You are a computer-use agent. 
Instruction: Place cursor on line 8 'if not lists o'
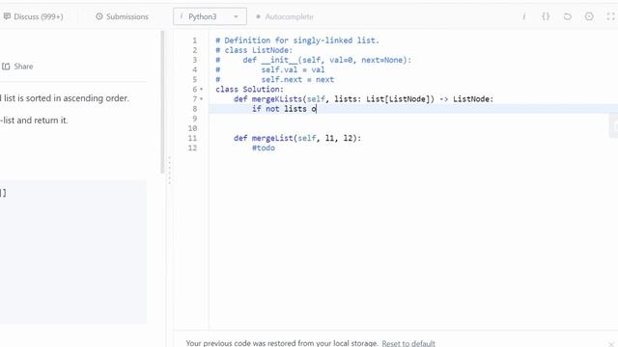[x=284, y=109]
